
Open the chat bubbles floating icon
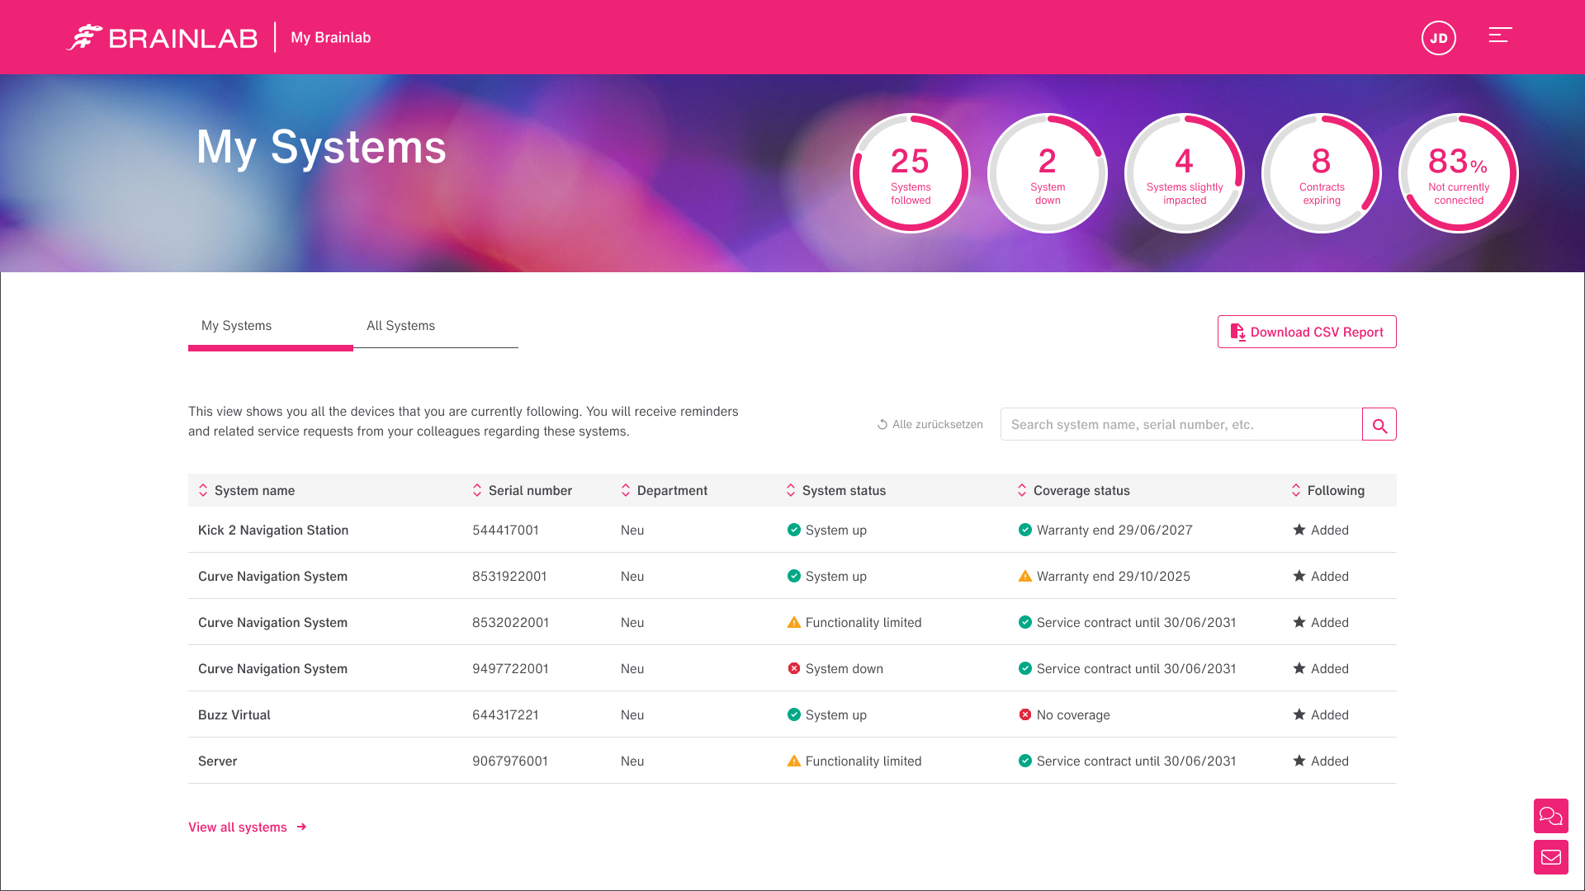(1550, 816)
